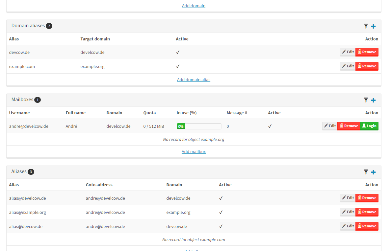Click the plus icon in Aliases header
The image size is (390, 251).
[373, 172]
